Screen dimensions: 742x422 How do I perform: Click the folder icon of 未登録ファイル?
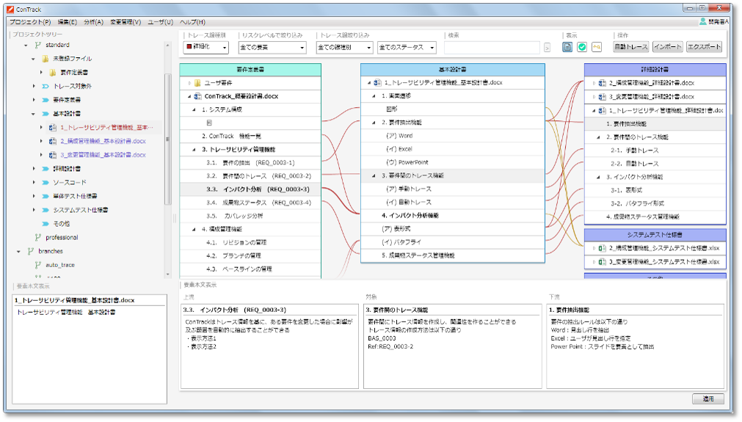46,59
